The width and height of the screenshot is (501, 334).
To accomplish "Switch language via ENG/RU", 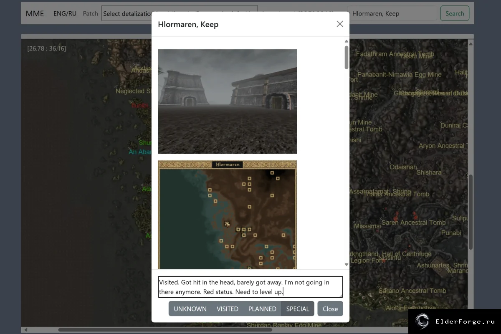I will click(65, 13).
